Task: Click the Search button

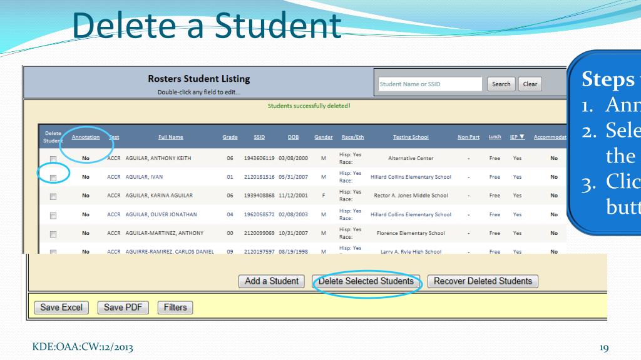Action: tap(501, 84)
